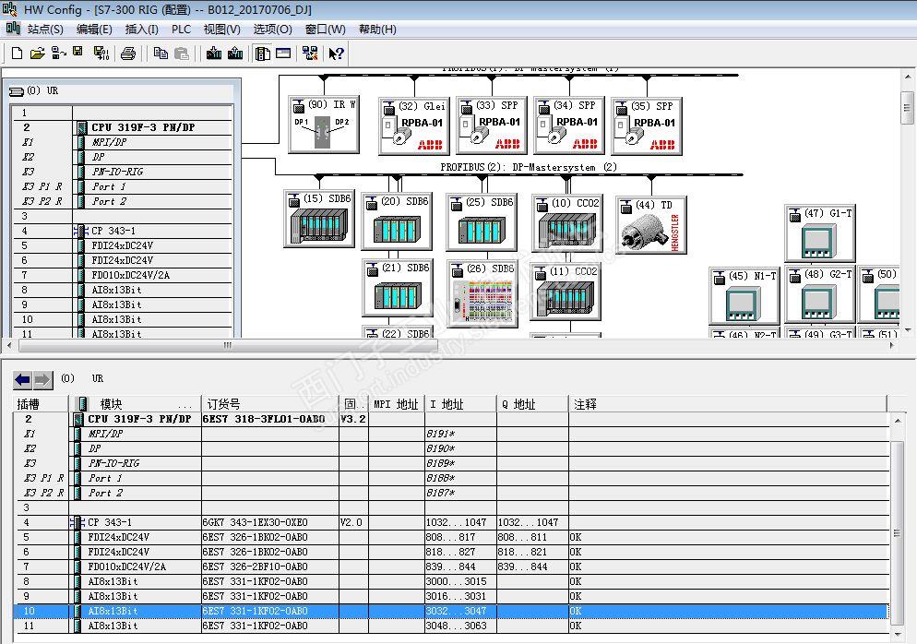Click the Print toolbar icon
Image resolution: width=917 pixels, height=644 pixels.
tap(128, 54)
